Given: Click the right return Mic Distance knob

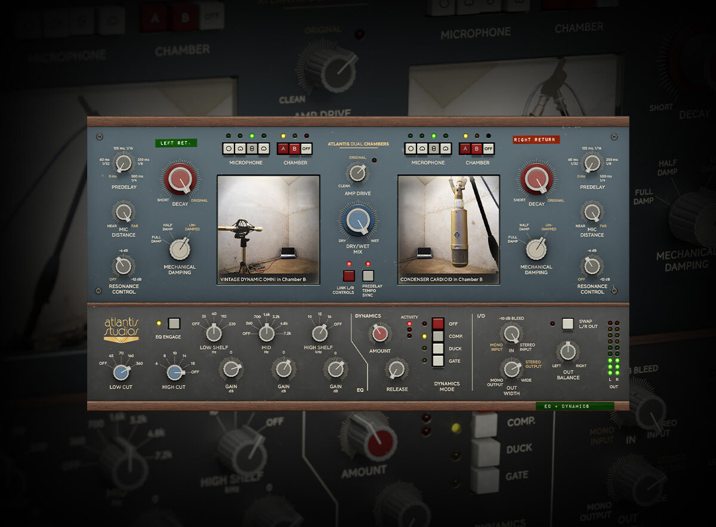Looking at the screenshot, I should (592, 211).
